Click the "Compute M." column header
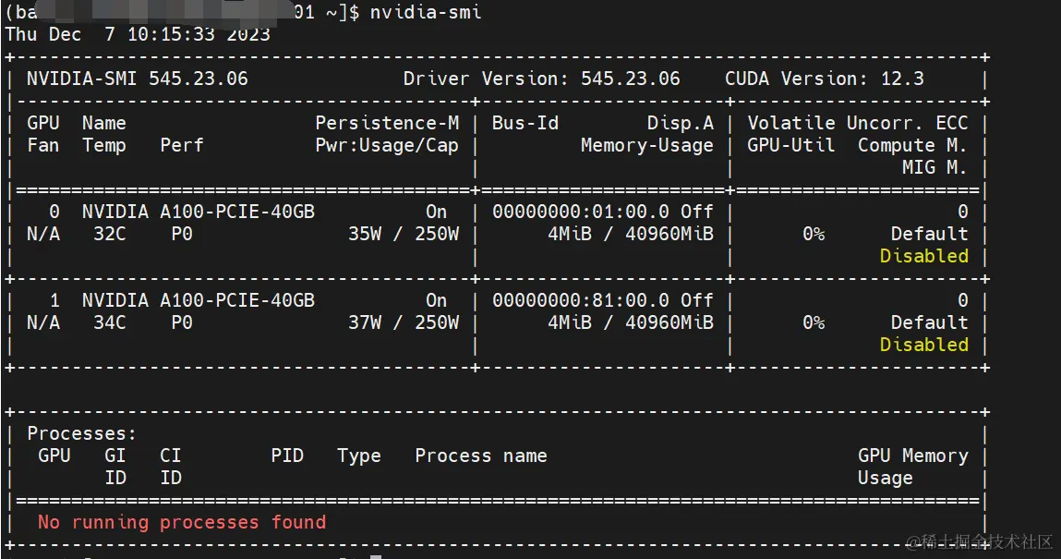Viewport: 1061px width, 559px height. click(x=913, y=145)
